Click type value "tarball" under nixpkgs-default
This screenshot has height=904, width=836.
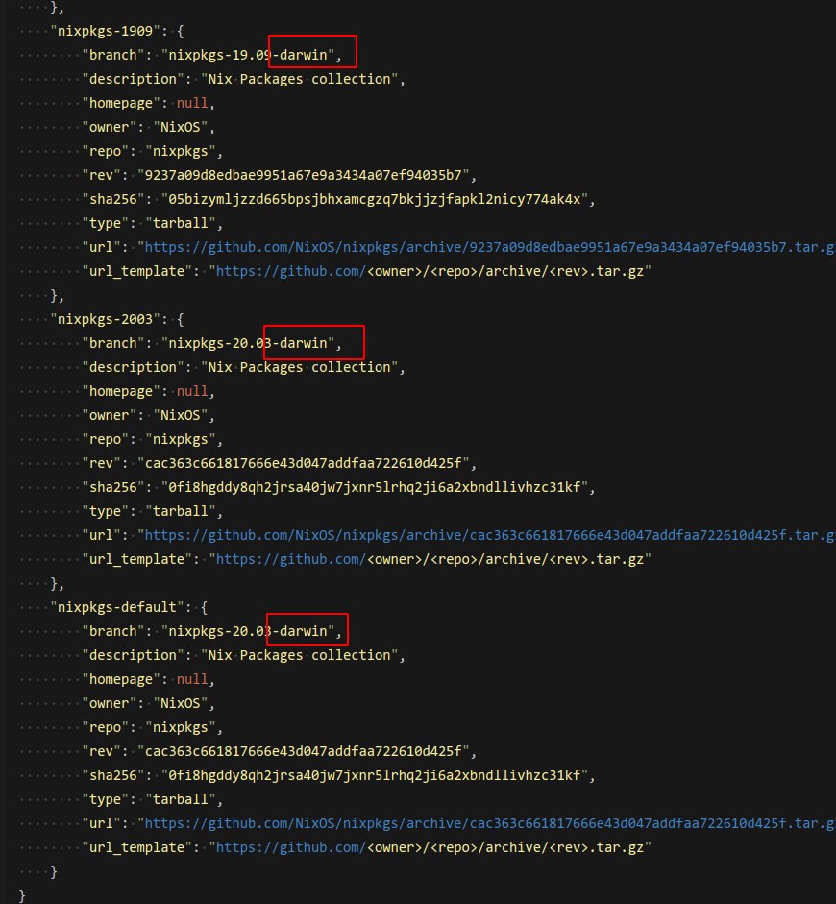click(x=181, y=799)
